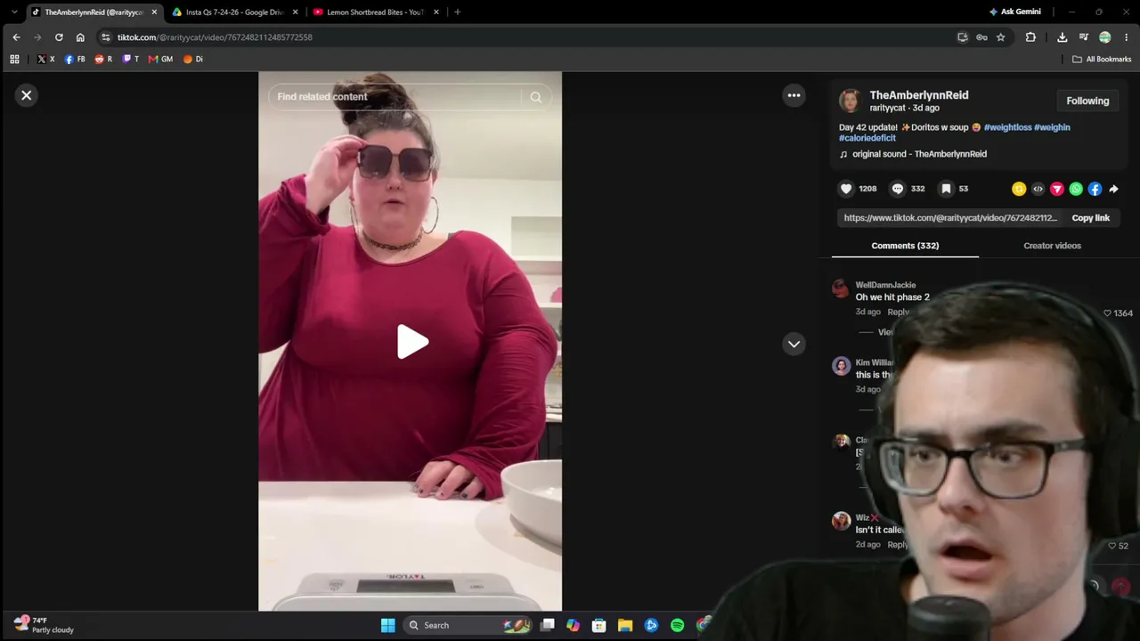Open a new browser tab with the plus

[457, 12]
